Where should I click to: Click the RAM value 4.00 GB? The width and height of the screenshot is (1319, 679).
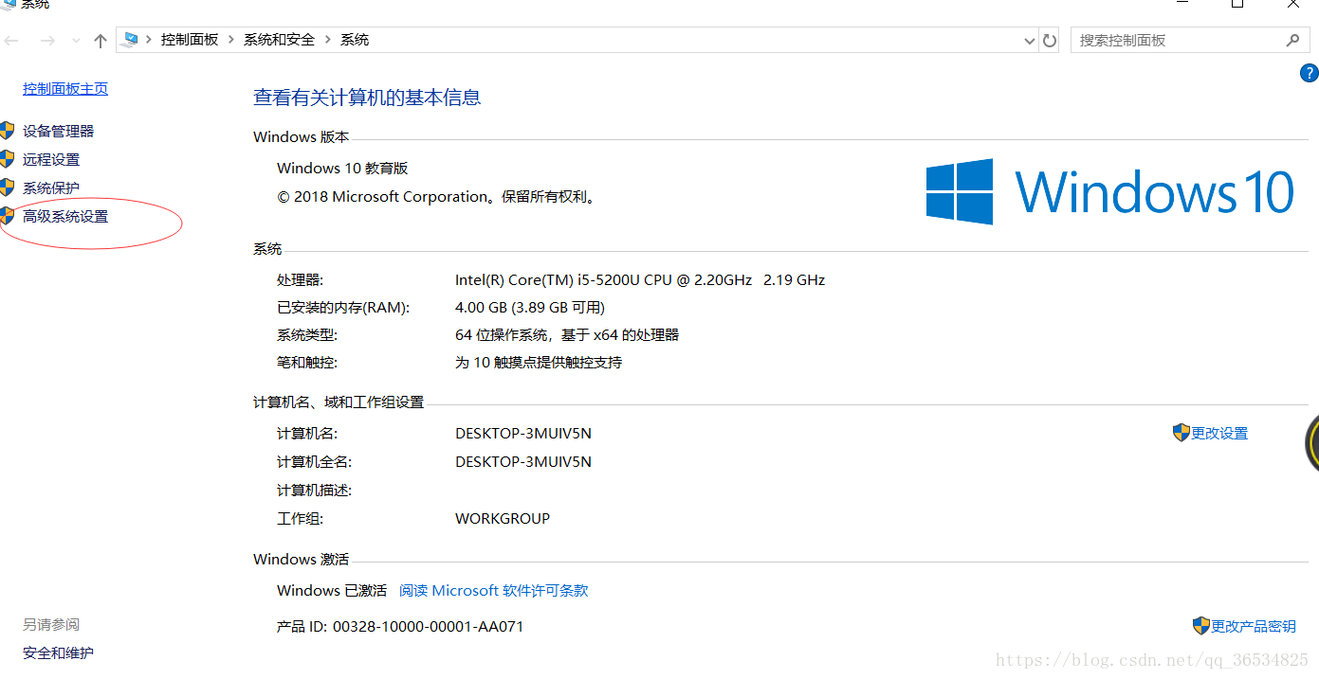(530, 308)
